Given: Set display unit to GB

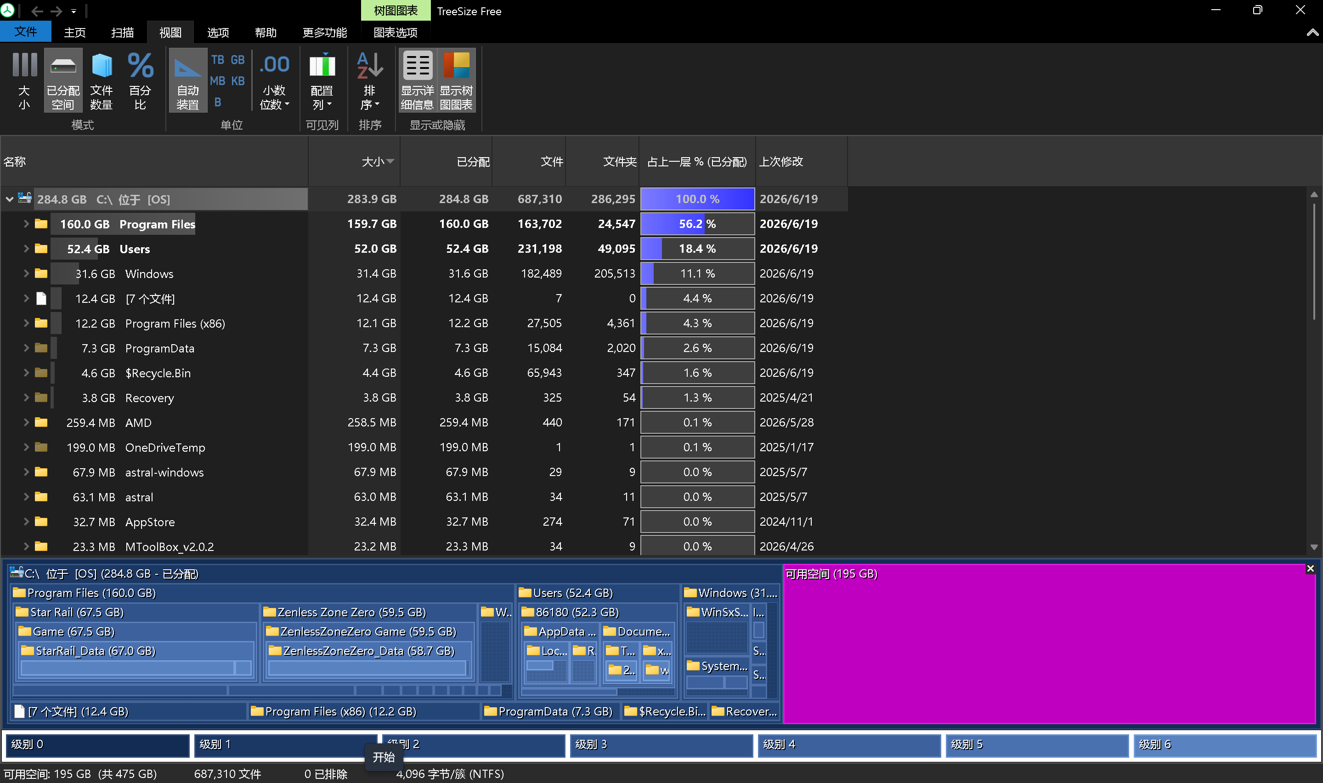Looking at the screenshot, I should [x=238, y=60].
